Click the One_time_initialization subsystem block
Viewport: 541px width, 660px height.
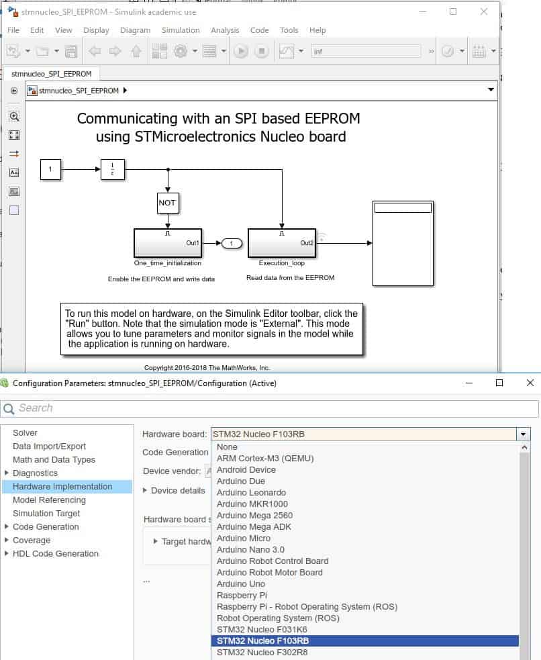(x=168, y=243)
